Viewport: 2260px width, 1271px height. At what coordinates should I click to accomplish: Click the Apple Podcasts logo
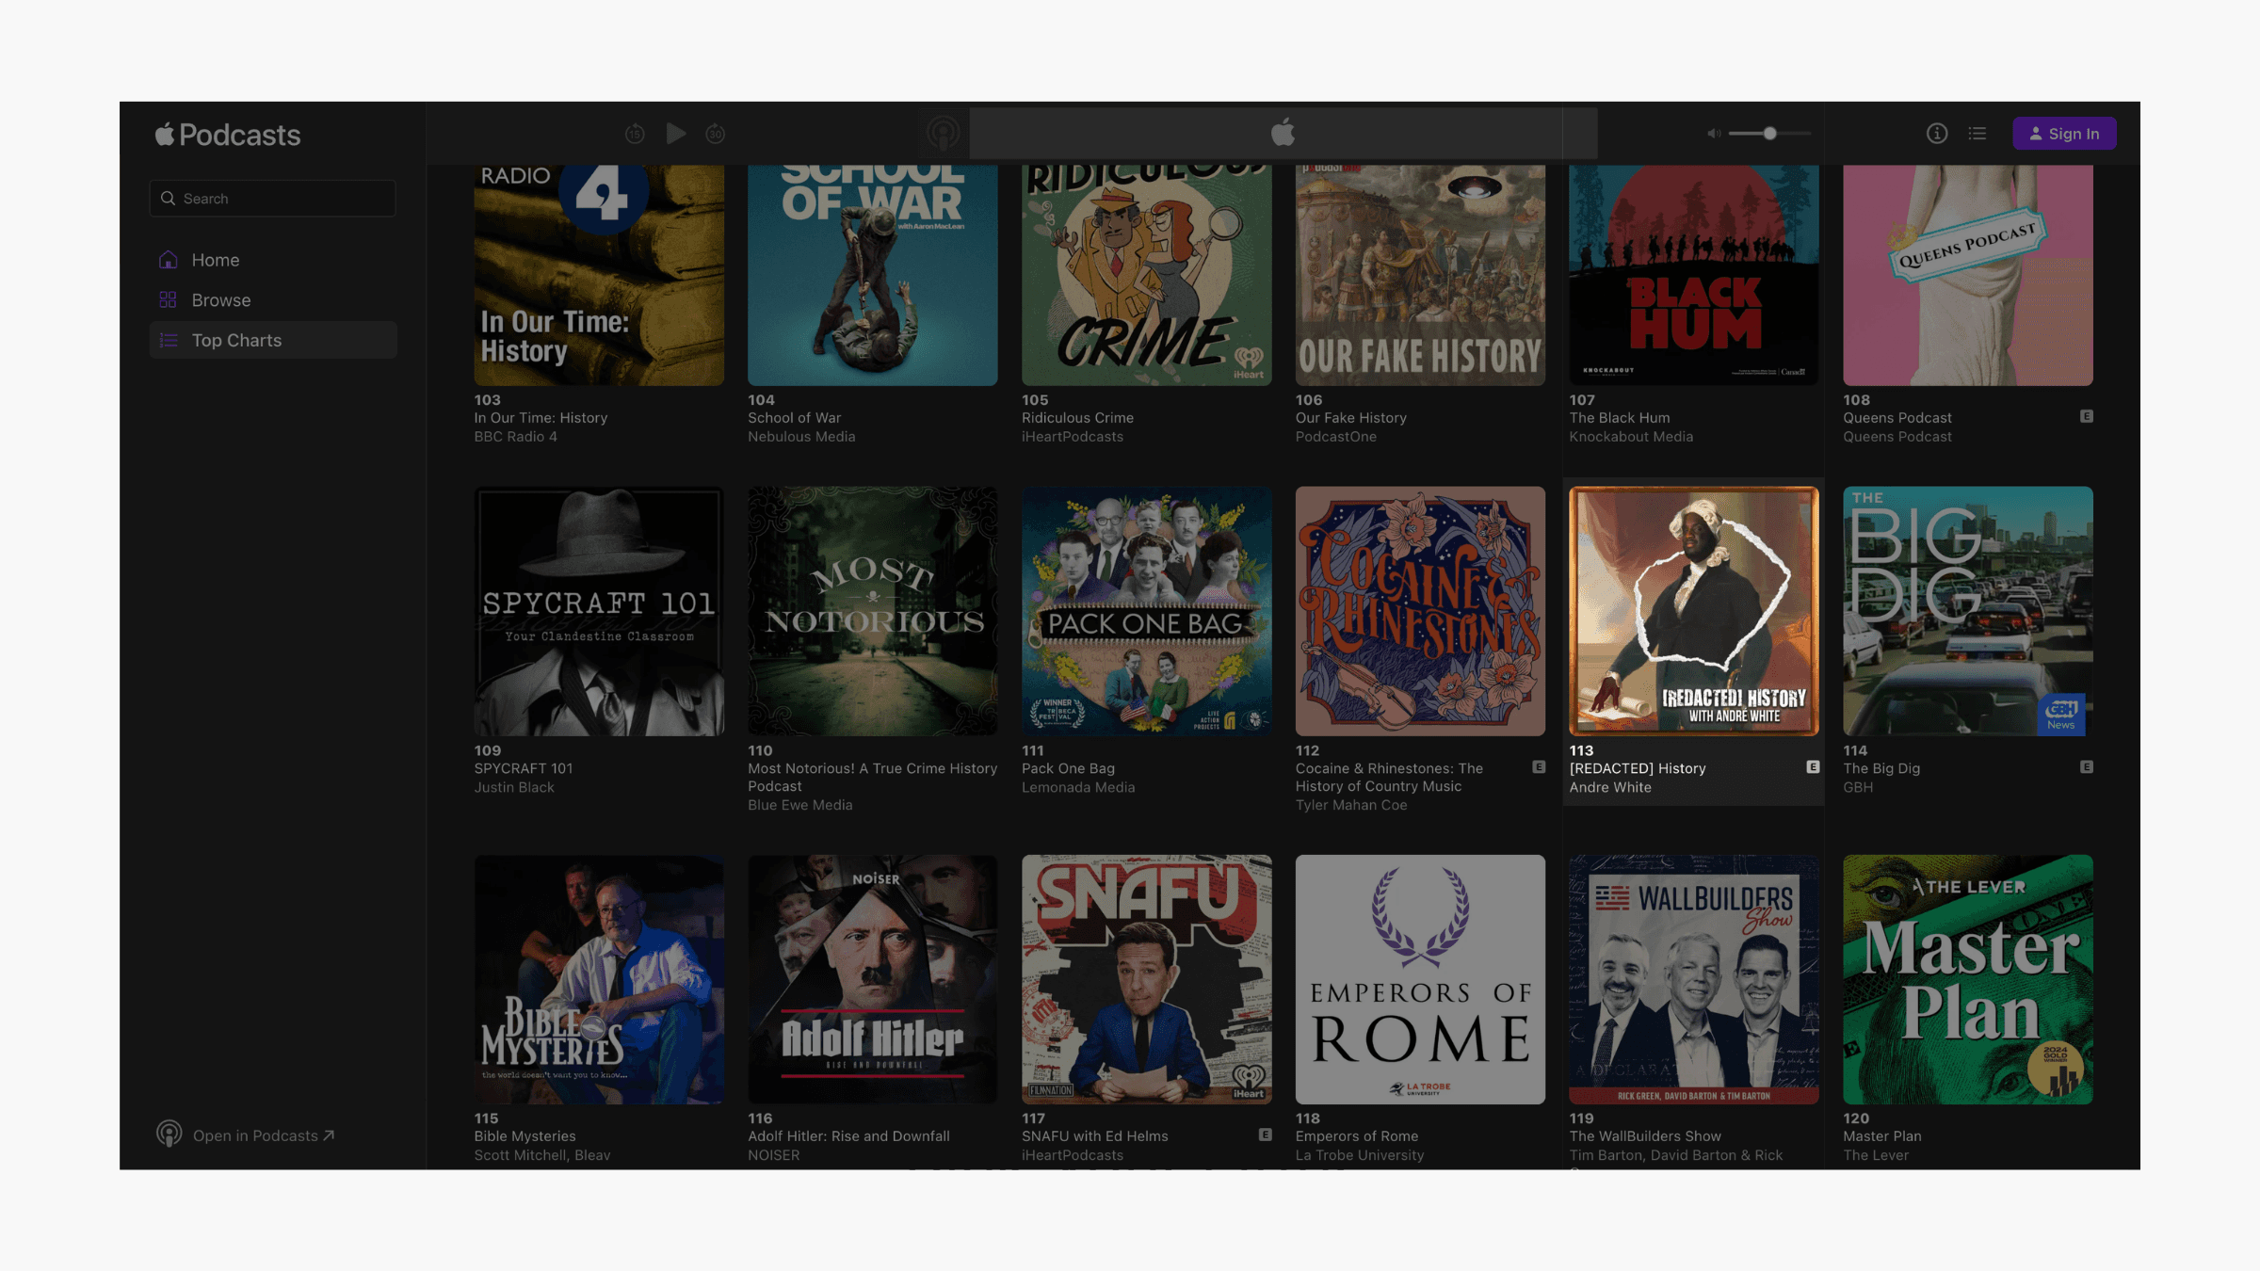(228, 135)
